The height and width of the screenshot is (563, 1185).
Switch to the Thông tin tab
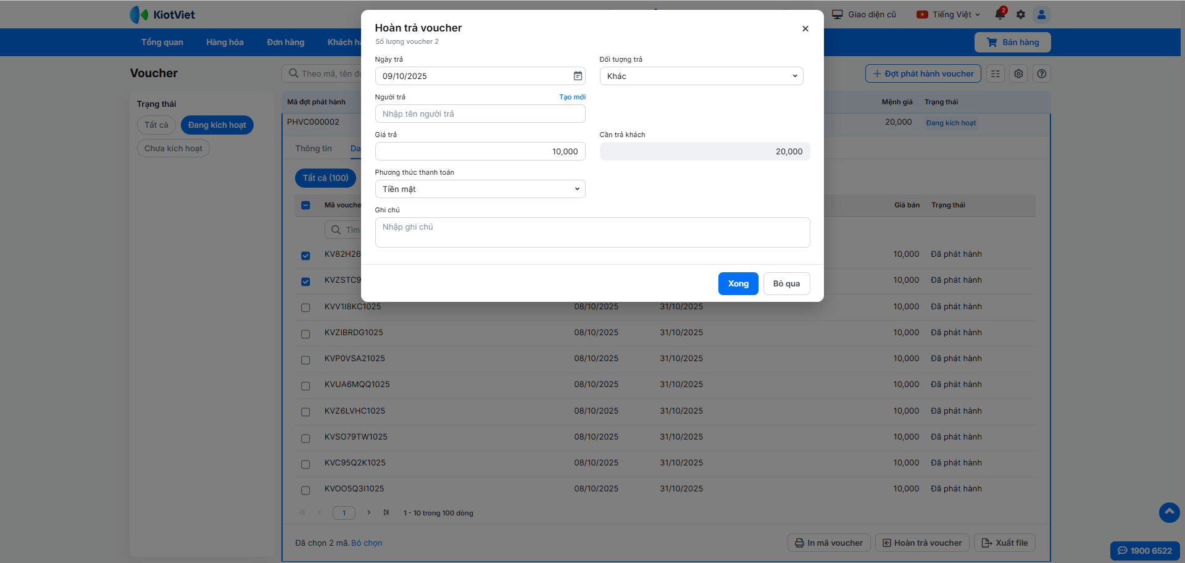(314, 148)
